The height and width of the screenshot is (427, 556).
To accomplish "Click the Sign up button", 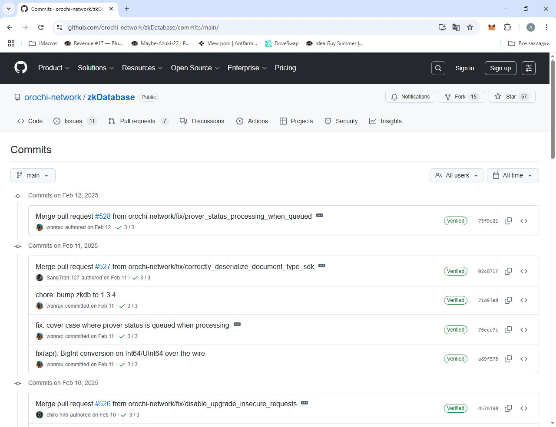I will [500, 68].
